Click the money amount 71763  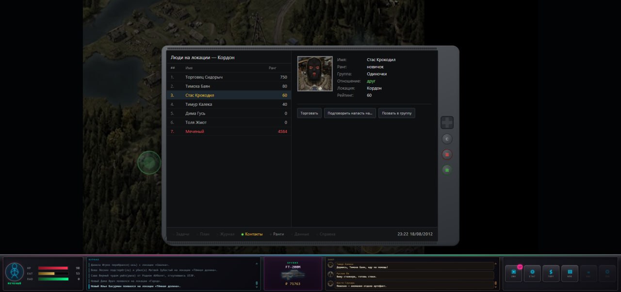[x=293, y=284]
